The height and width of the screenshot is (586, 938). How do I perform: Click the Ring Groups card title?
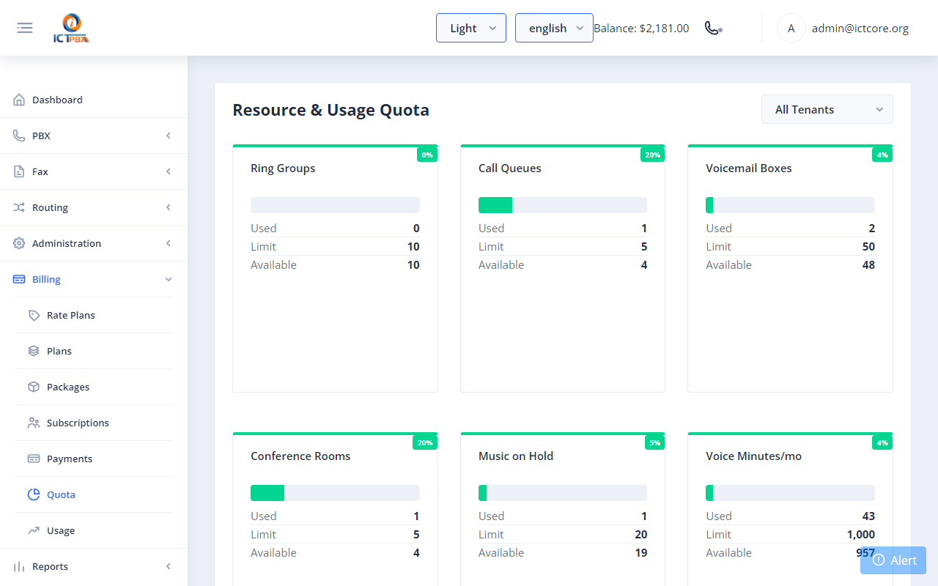pos(283,168)
